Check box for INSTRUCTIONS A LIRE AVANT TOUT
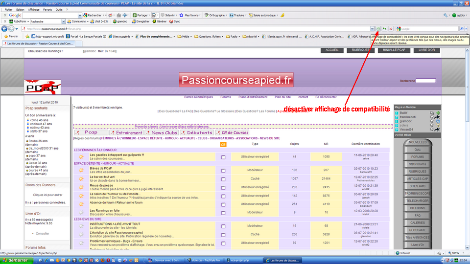 coord(223,226)
